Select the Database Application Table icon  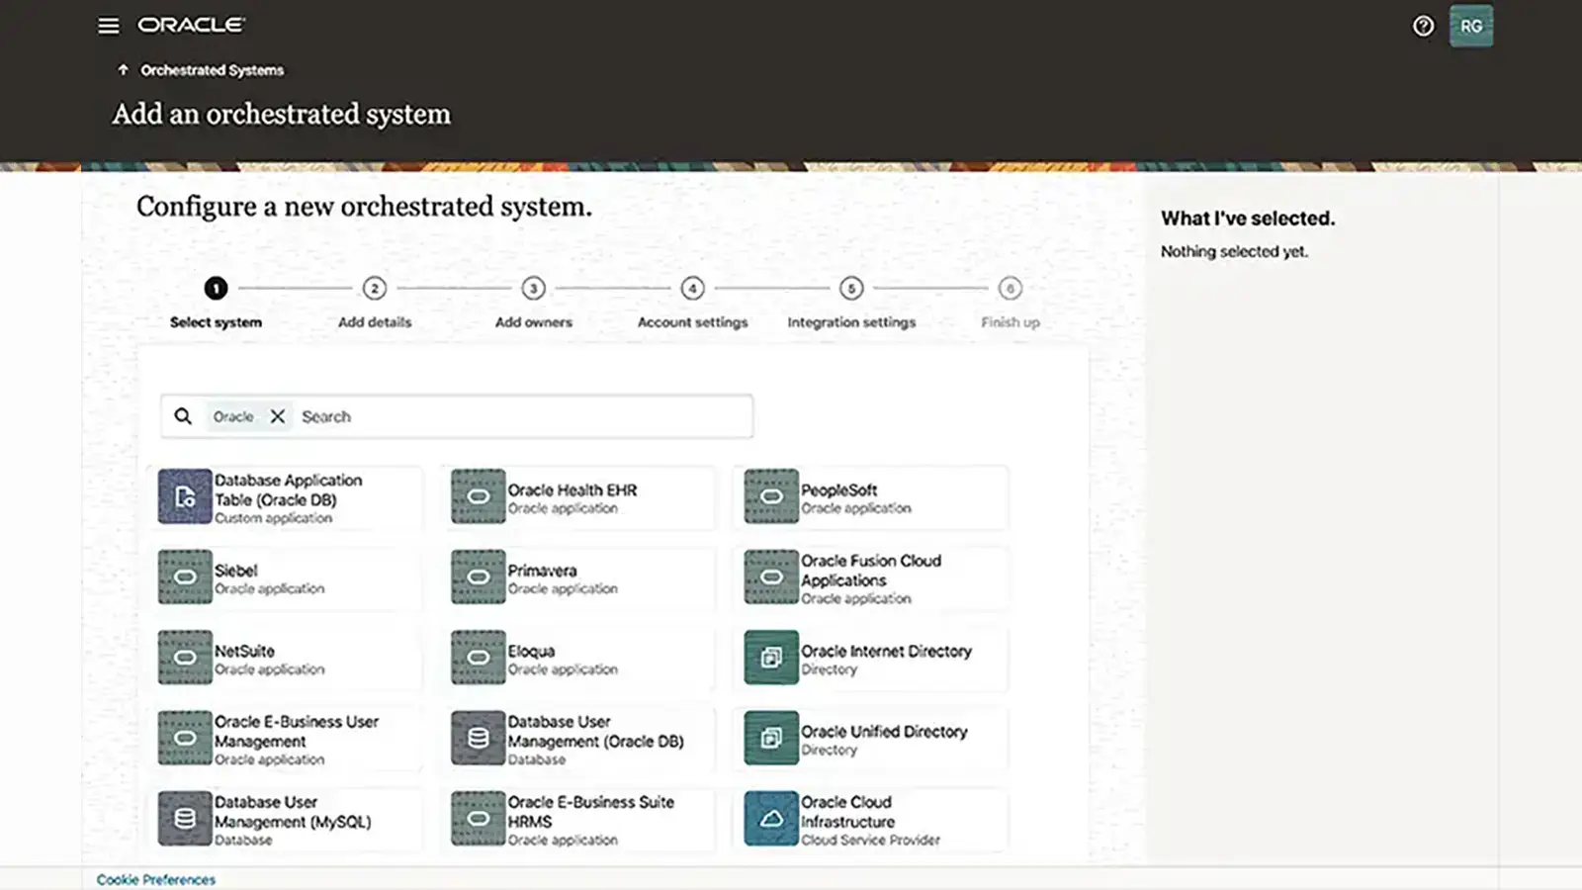pos(185,496)
